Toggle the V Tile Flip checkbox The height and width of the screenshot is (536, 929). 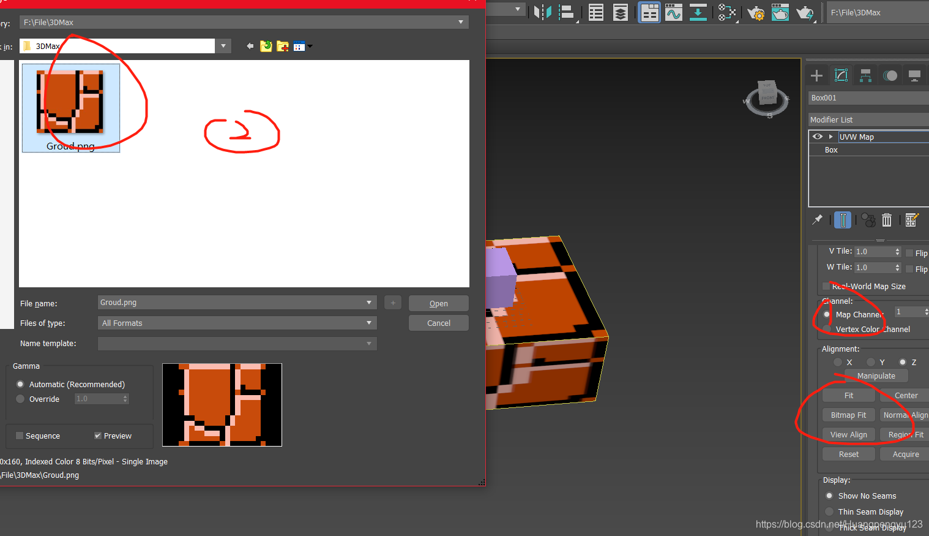pos(909,253)
